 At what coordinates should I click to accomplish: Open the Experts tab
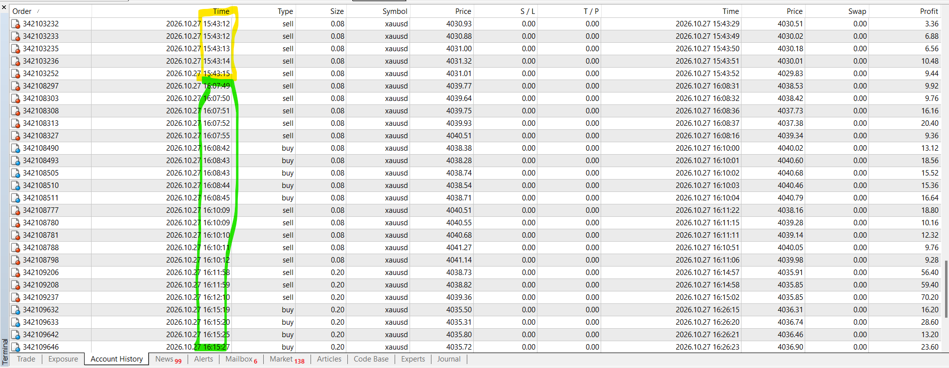click(x=413, y=359)
